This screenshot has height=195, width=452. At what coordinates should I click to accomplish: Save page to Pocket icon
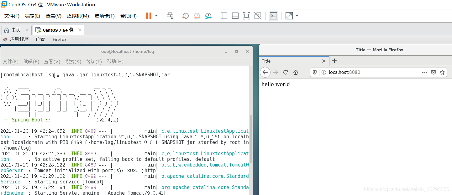434,72
